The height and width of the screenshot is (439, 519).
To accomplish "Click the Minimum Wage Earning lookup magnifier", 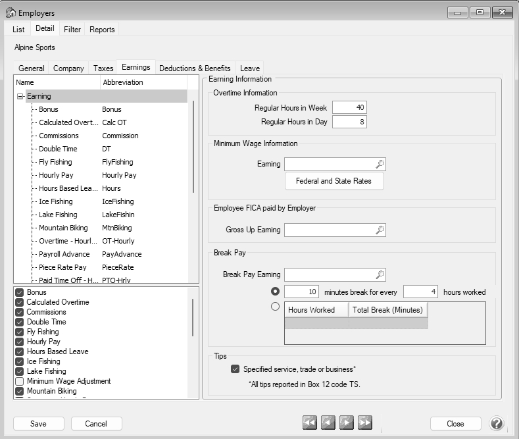I will 380,165.
